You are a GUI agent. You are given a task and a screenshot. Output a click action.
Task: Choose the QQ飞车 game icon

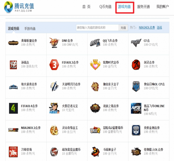pos(95,43)
